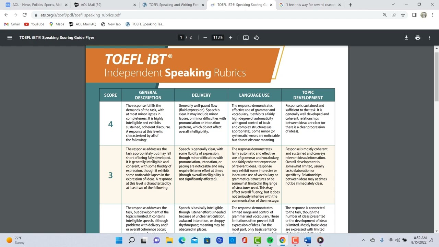The width and height of the screenshot is (439, 247).
Task: Download the PDF file
Action: (406, 38)
